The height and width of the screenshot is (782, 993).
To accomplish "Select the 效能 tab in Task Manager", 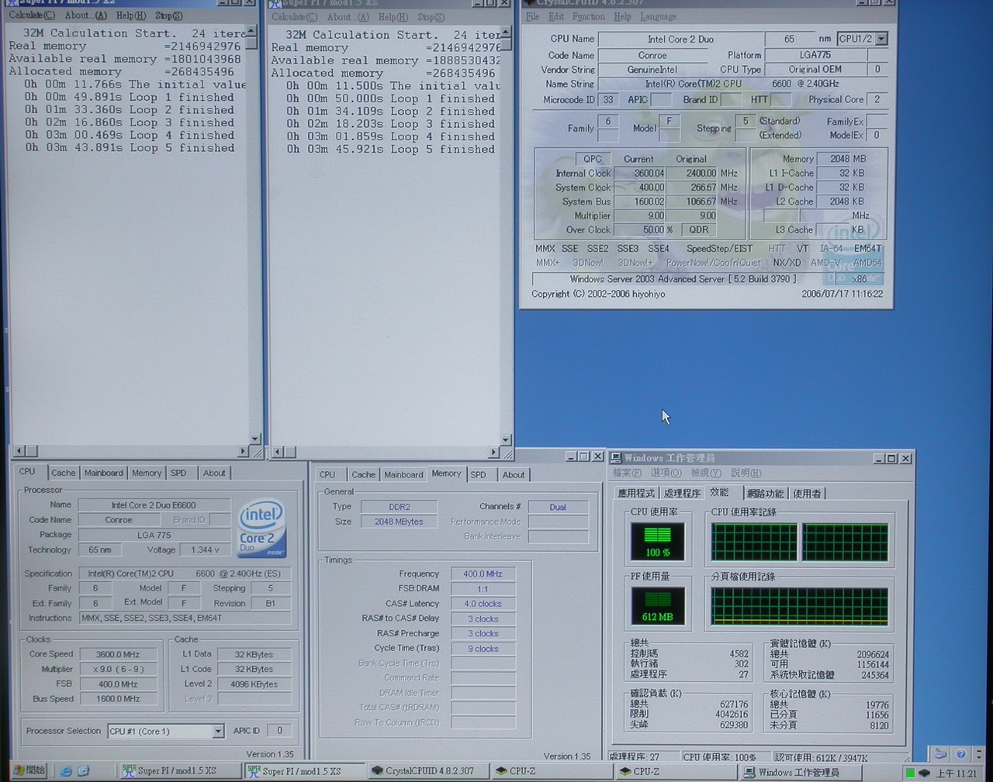I will coord(721,492).
